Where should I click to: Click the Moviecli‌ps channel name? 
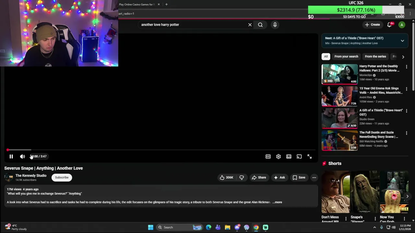click(x=366, y=75)
